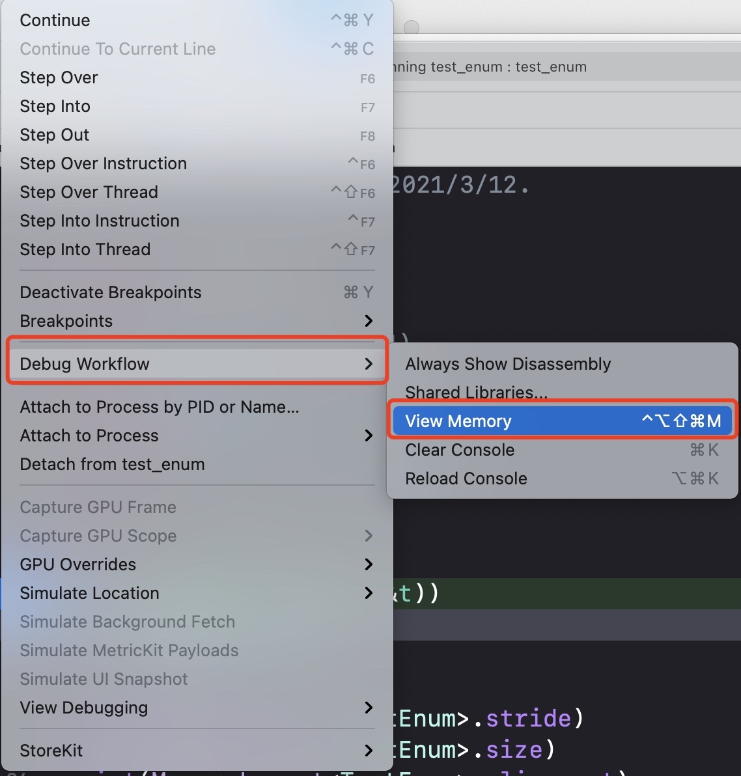Choose Reload Console

pos(563,478)
